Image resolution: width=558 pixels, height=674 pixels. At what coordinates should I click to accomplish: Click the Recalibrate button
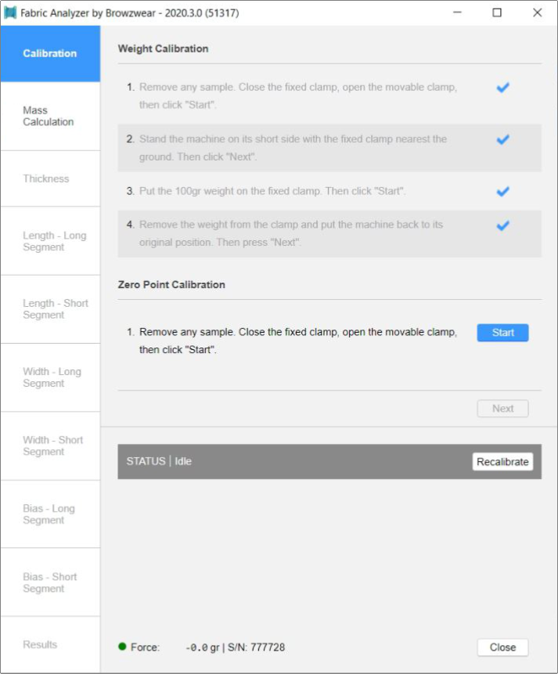pyautogui.click(x=502, y=462)
